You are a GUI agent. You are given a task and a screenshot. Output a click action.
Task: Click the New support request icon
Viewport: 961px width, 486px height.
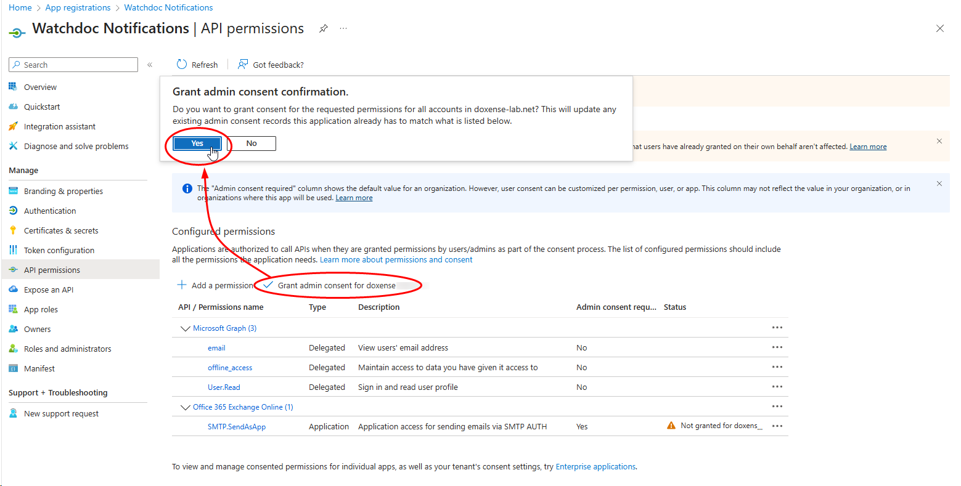click(13, 413)
